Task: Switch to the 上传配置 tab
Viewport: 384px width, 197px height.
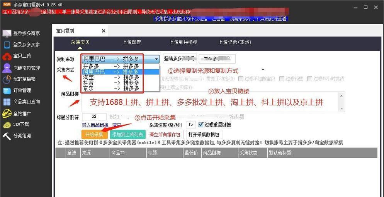Action: [132, 42]
